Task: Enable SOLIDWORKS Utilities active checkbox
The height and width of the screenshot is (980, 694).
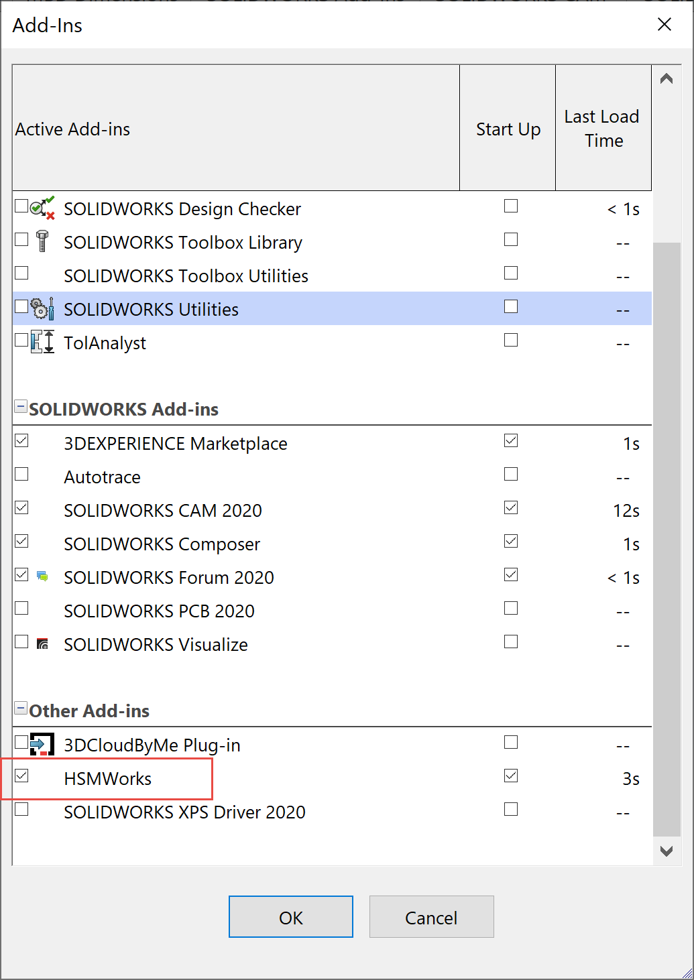Action: 21,306
